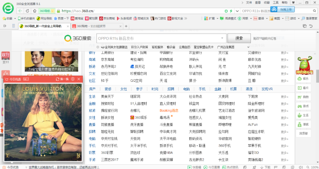319x169 pixels.
Task: Expand the 截图 screenshot dropdown arrow
Action: click(x=282, y=18)
